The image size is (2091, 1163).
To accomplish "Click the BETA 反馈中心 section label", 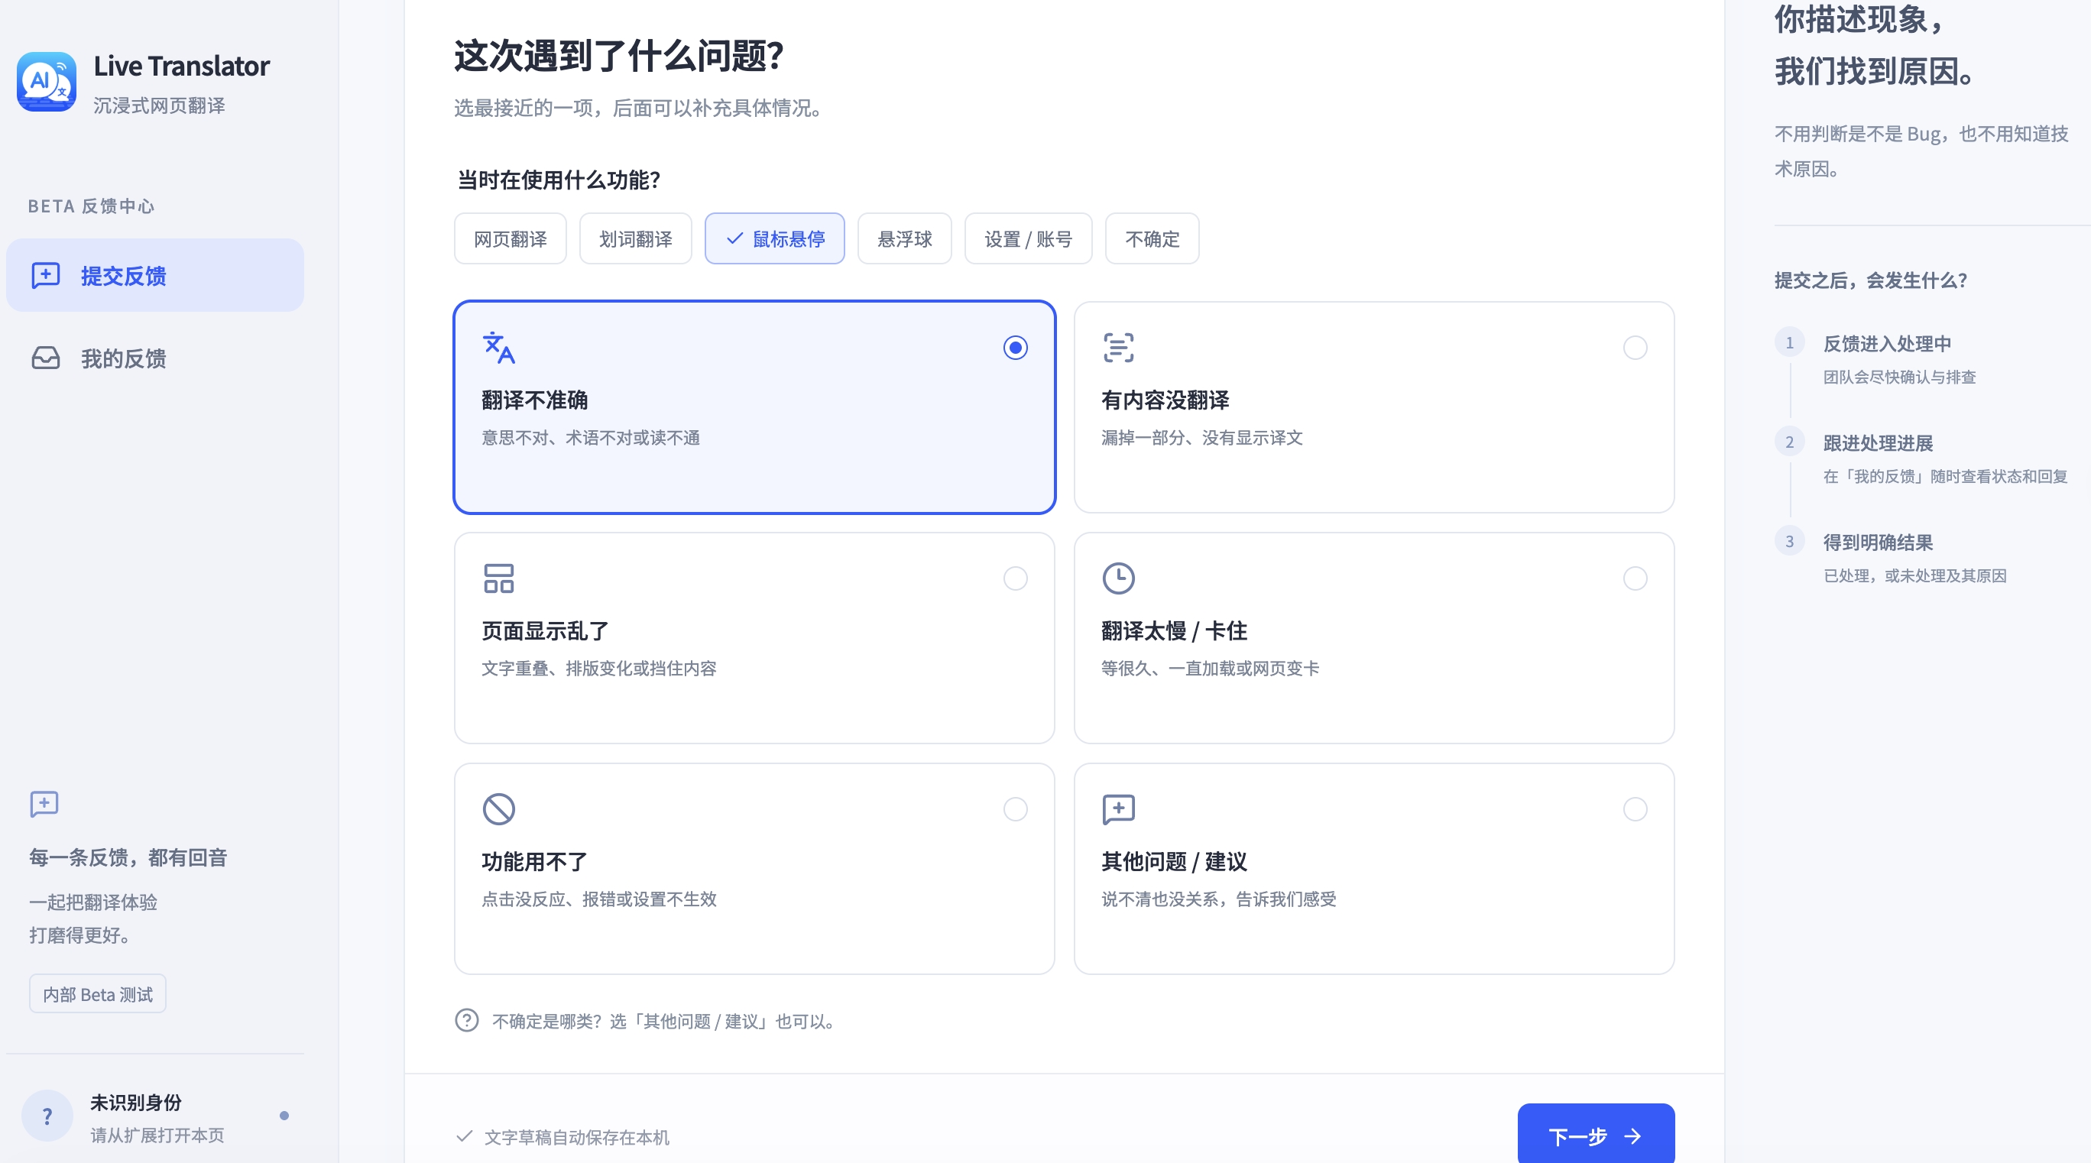I will [91, 206].
